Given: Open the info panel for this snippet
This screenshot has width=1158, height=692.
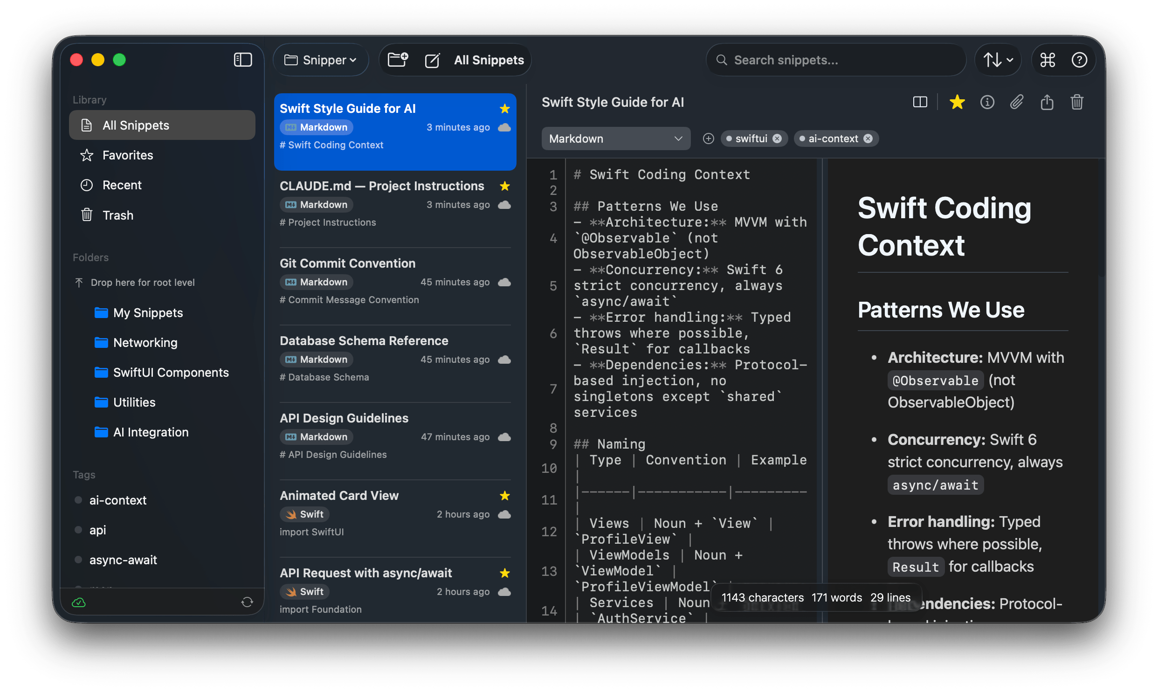Looking at the screenshot, I should 987,102.
